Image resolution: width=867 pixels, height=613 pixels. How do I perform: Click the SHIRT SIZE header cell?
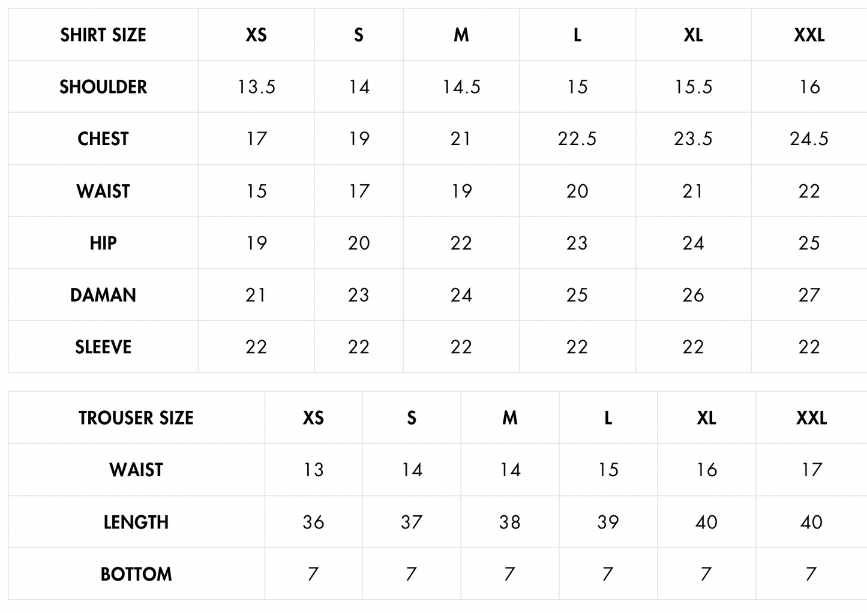[103, 35]
